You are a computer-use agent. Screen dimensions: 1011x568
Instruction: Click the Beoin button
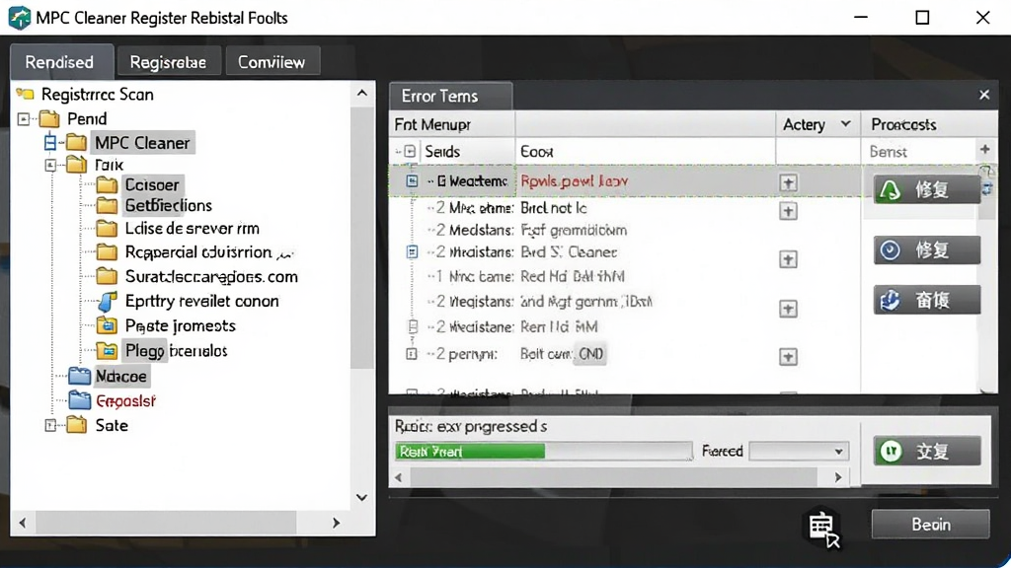click(930, 525)
